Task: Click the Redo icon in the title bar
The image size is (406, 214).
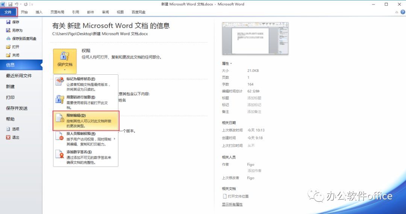Action: coord(26,4)
